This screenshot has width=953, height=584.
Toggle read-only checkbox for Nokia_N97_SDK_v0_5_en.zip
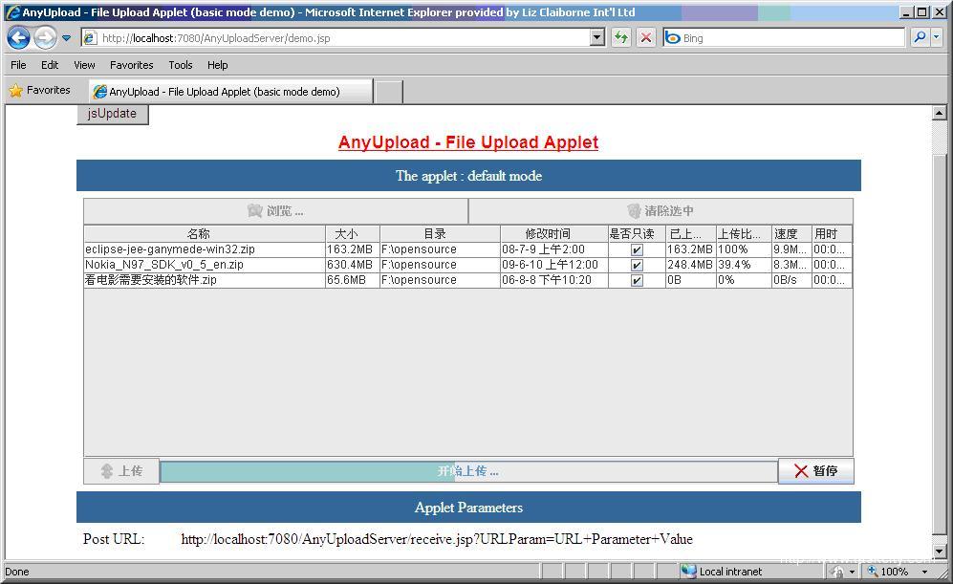point(637,265)
